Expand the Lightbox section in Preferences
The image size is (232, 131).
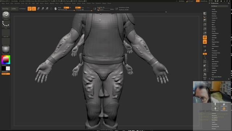pyautogui.click(x=214, y=36)
